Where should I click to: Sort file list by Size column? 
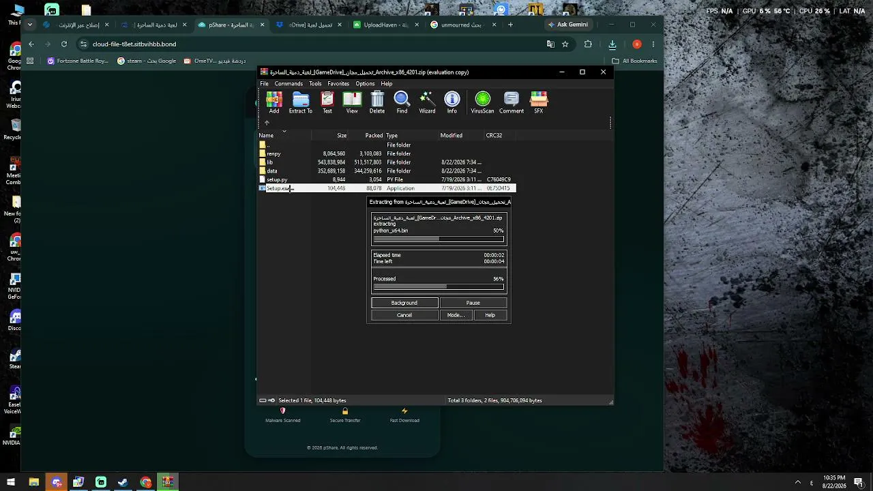(x=329, y=136)
